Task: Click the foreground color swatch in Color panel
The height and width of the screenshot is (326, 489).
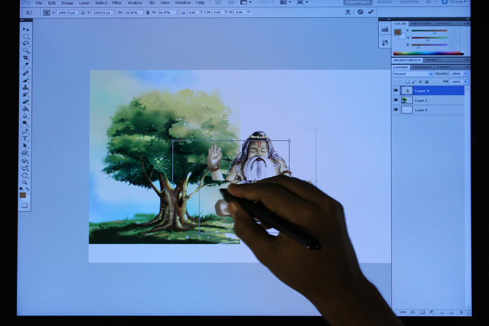Action: 397,32
